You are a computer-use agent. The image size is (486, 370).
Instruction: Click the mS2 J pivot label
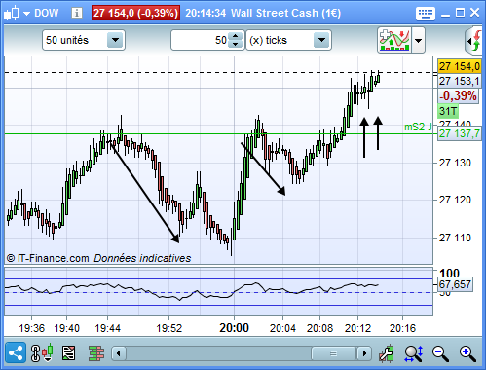point(418,127)
